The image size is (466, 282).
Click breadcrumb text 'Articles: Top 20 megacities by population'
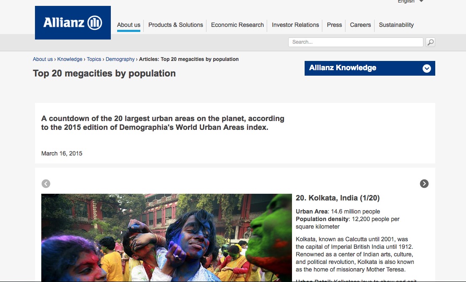click(189, 59)
